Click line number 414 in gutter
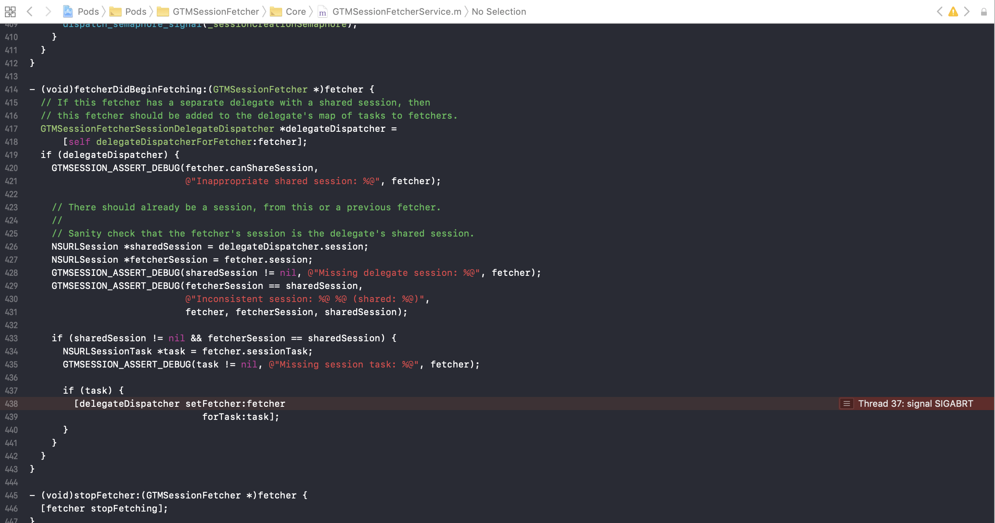Viewport: 995px width, 523px height. pyautogui.click(x=11, y=89)
